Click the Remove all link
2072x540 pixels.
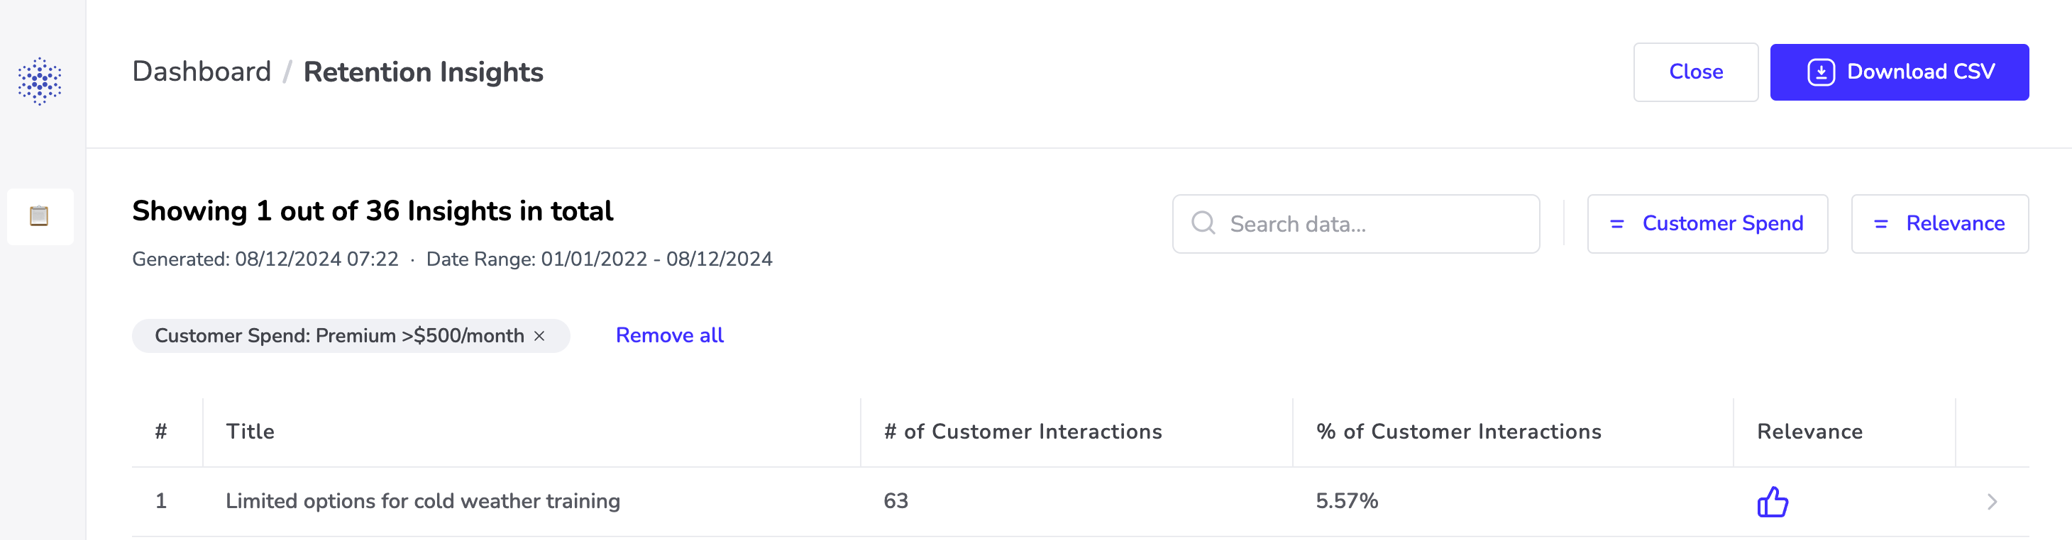pyautogui.click(x=668, y=335)
